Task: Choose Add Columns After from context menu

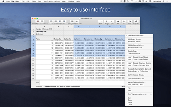Action: click(x=139, y=47)
